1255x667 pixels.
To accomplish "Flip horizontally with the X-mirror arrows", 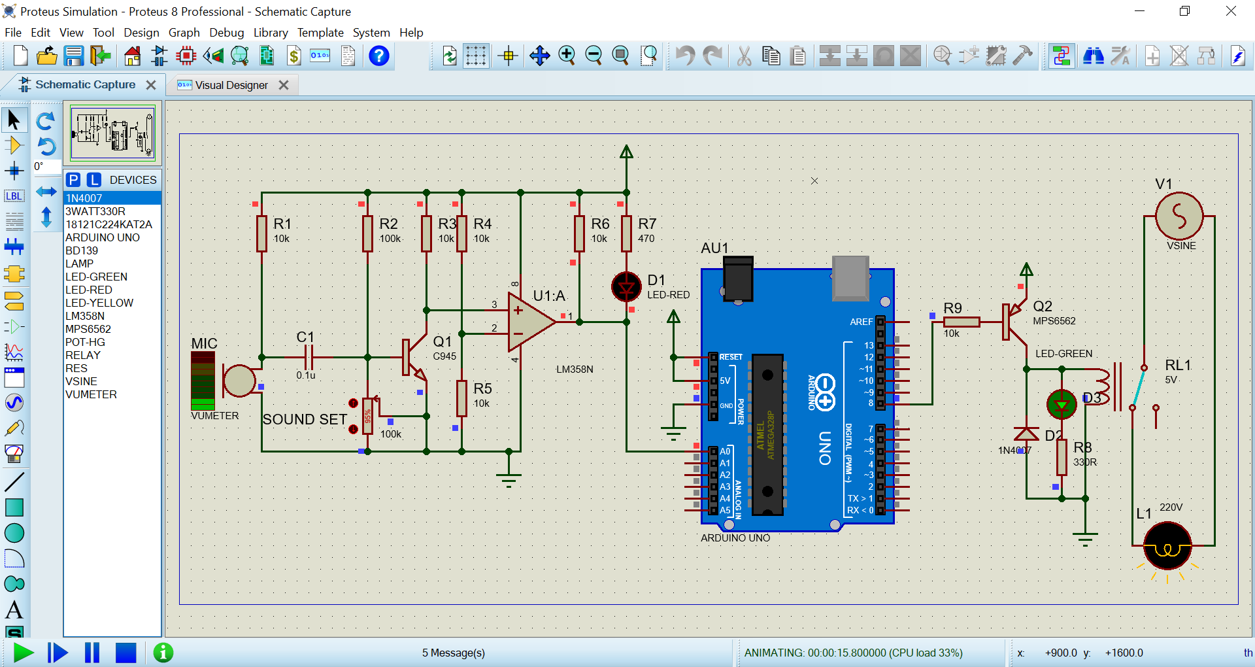I will [x=46, y=192].
